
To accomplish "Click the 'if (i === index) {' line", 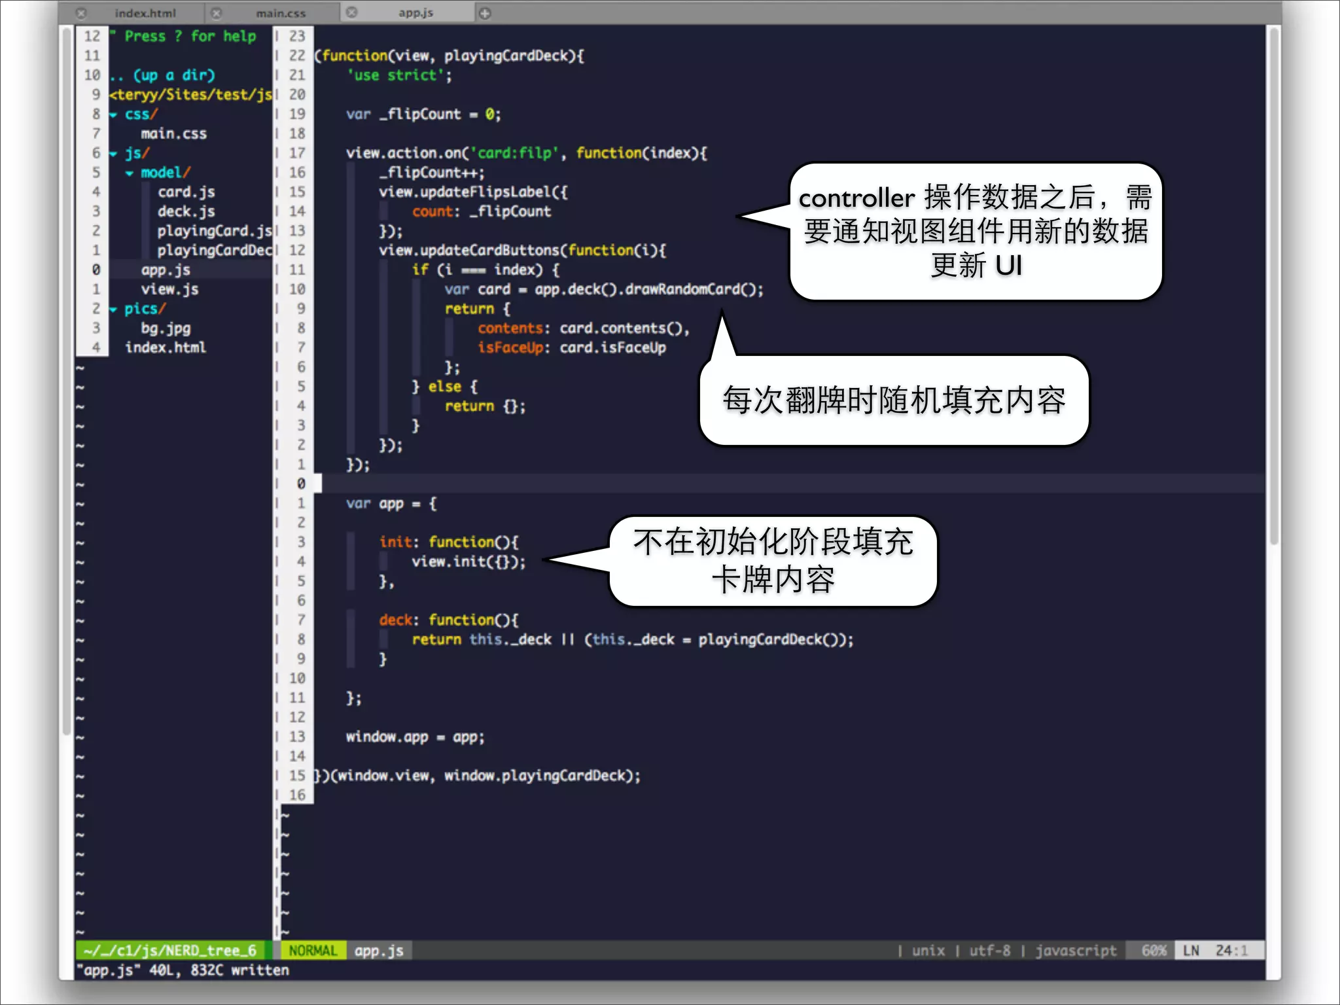I will click(x=485, y=270).
